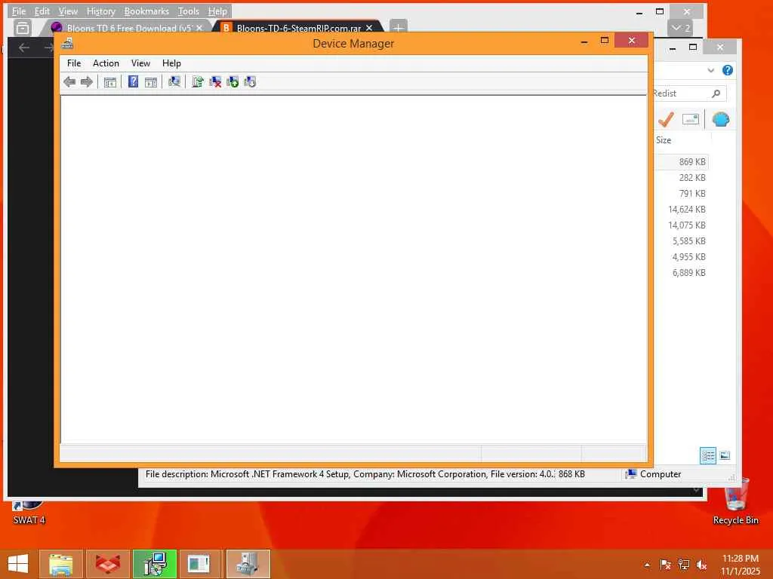Click the Device Manager title bar icon
Image resolution: width=773 pixels, height=579 pixels.
coord(67,44)
